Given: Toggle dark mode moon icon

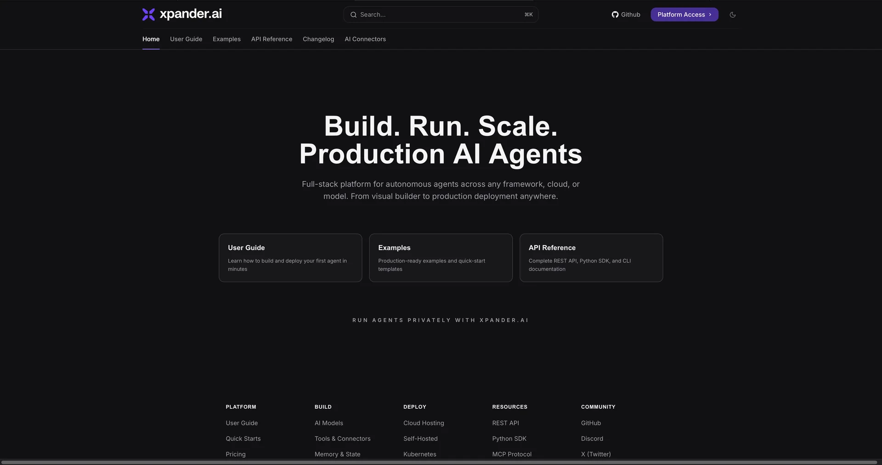Looking at the screenshot, I should click(x=733, y=15).
